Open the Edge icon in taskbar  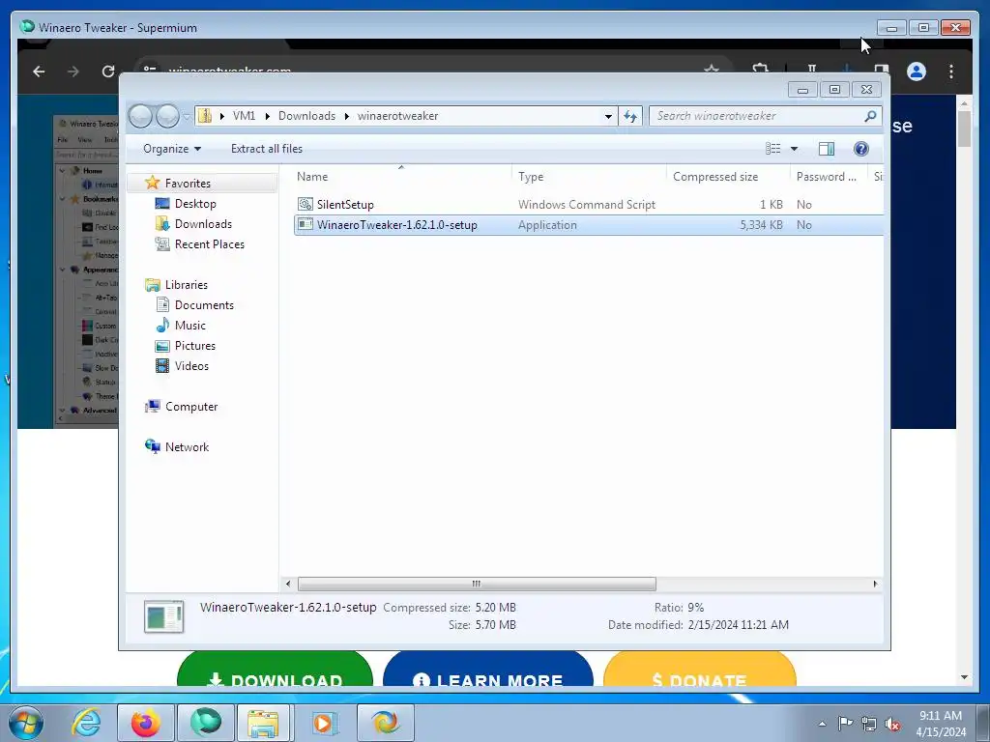tap(385, 723)
